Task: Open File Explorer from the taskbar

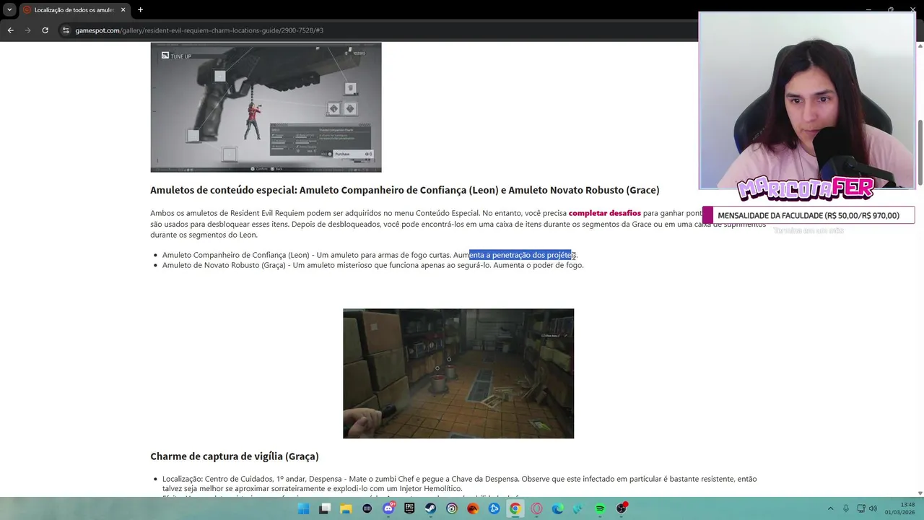Action: click(x=346, y=508)
